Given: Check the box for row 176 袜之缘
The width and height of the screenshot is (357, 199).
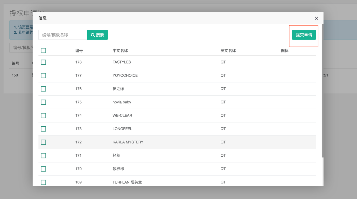Looking at the screenshot, I should pyautogui.click(x=43, y=89).
